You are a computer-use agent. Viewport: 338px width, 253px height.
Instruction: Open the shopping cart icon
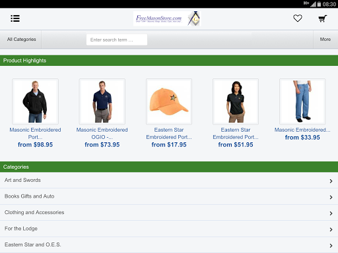[323, 18]
